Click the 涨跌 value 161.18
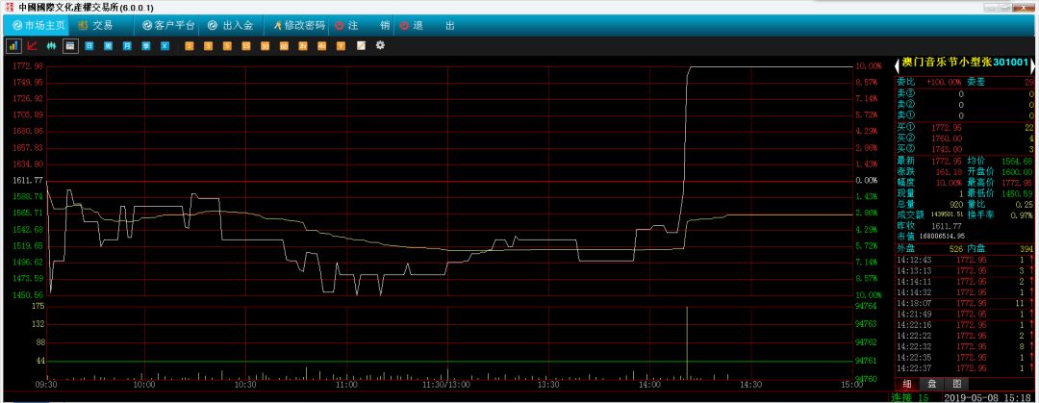The height and width of the screenshot is (403, 1039). 949,171
